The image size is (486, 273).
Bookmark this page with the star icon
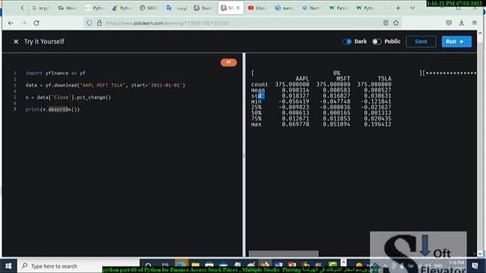[396, 23]
